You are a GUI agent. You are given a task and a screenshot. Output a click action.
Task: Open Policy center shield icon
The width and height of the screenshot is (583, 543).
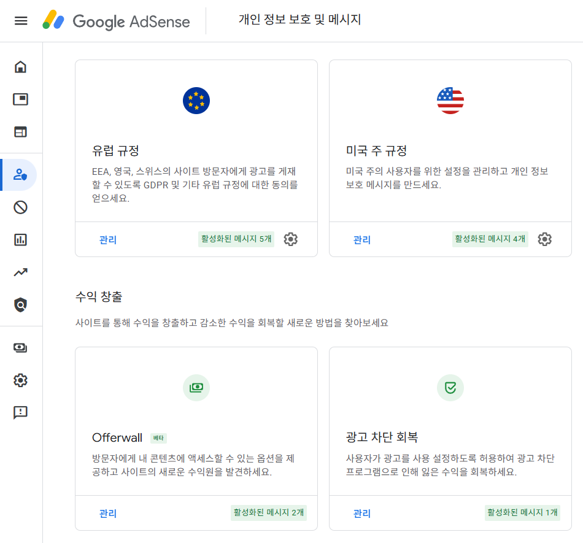point(21,305)
